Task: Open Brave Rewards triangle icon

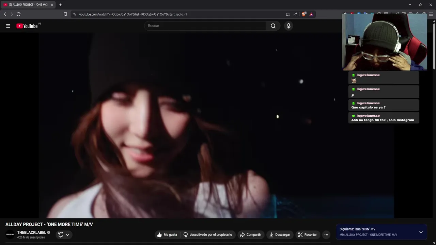Action: pos(311,14)
